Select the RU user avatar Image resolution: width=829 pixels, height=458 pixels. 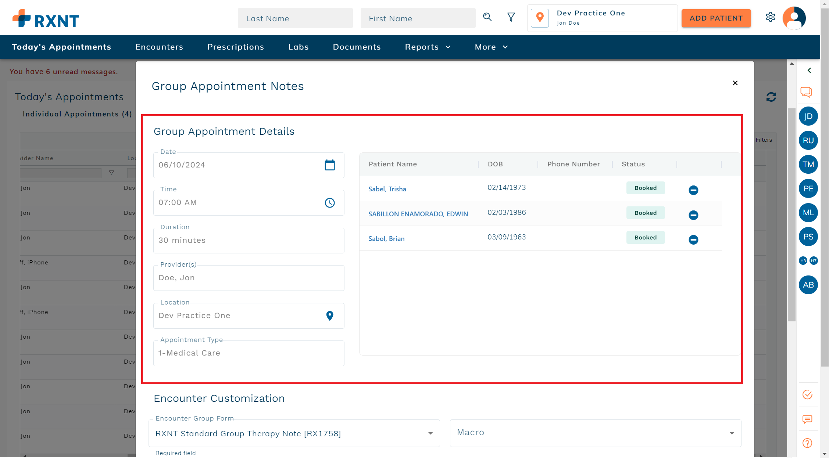pos(808,140)
